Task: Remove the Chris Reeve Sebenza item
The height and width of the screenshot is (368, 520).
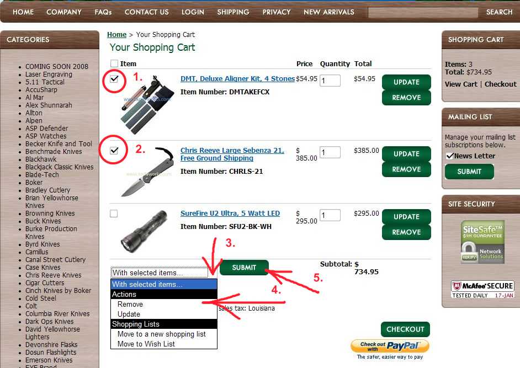Action: (406, 169)
